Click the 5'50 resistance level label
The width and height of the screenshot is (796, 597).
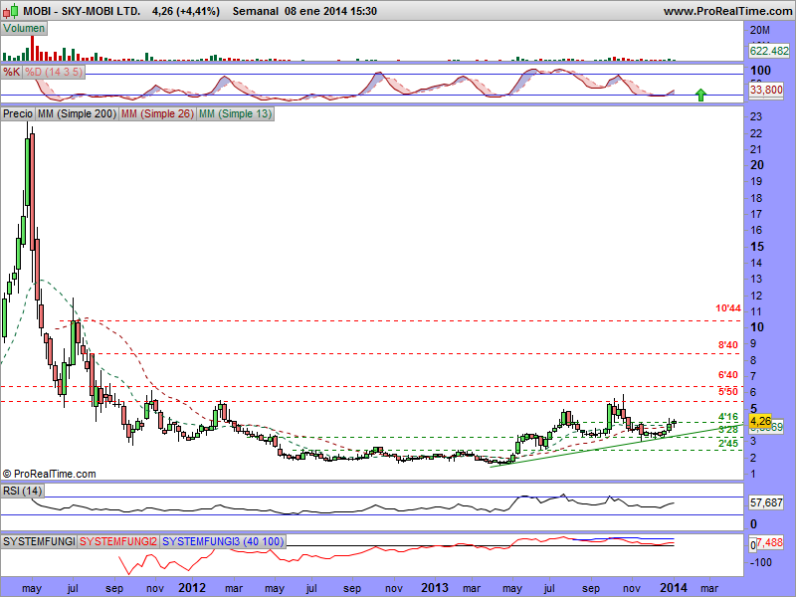[x=728, y=391]
